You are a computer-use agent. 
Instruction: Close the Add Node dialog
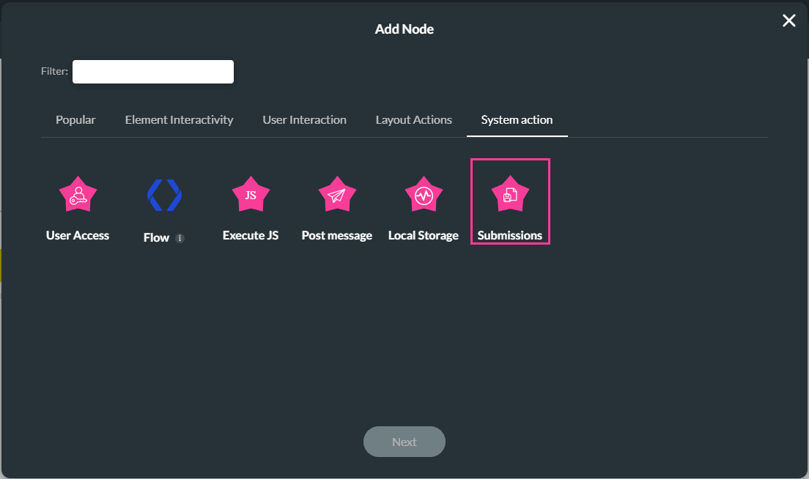tap(788, 21)
